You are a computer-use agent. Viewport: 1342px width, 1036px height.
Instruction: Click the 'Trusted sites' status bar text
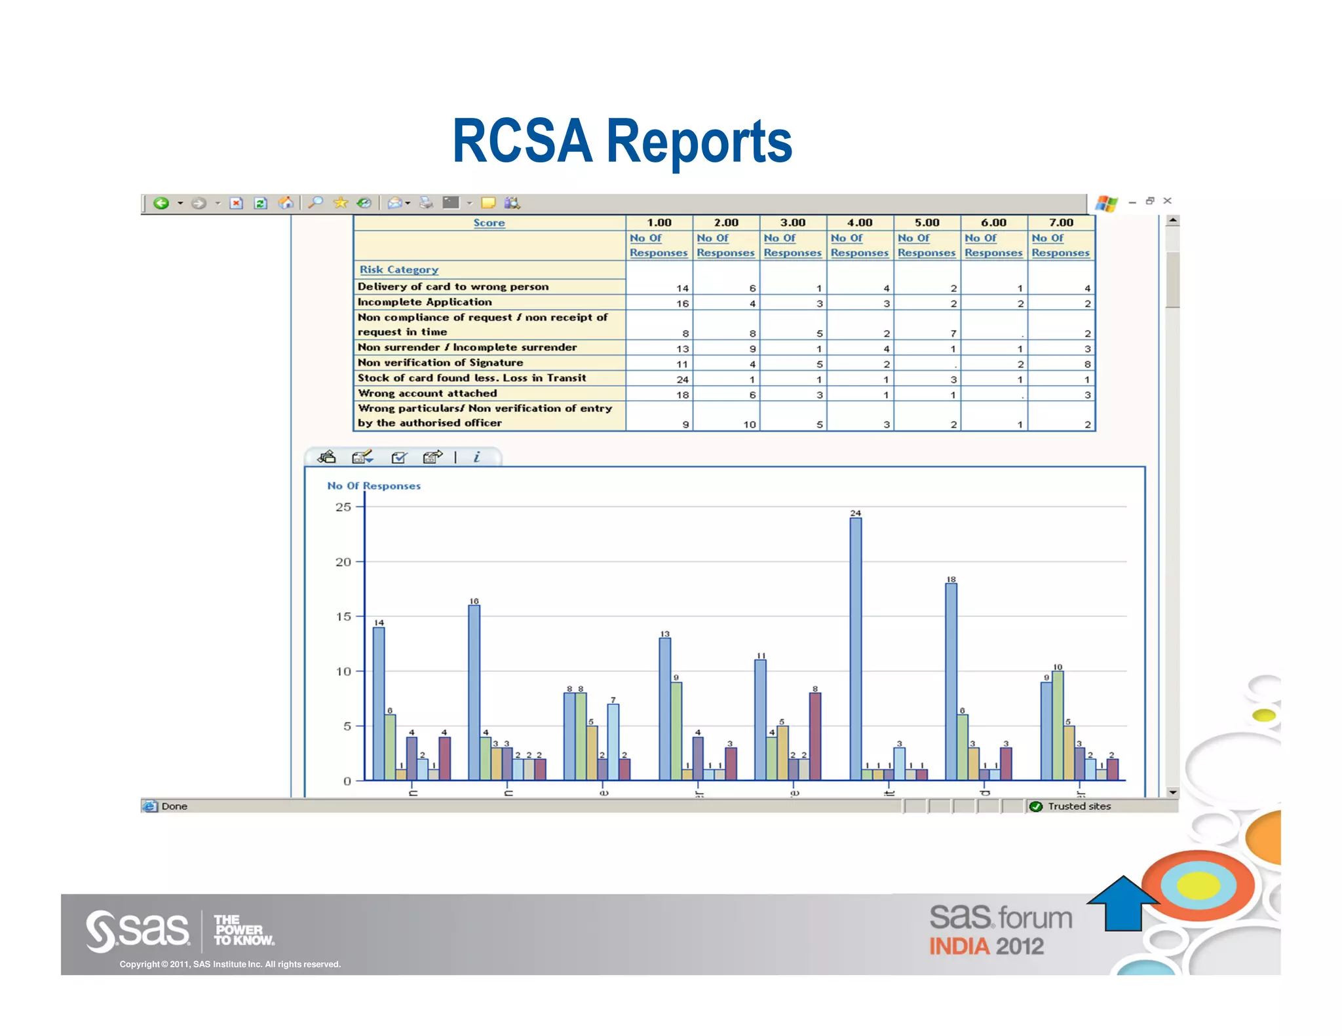(1079, 806)
